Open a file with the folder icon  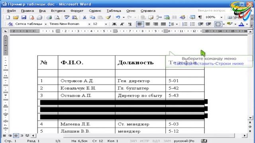[16, 17]
